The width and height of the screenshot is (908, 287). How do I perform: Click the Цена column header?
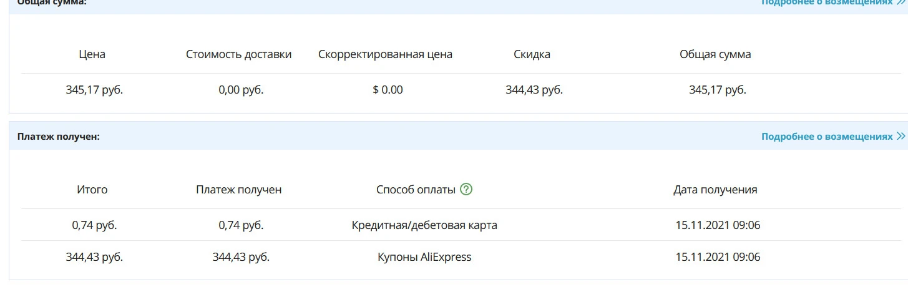coord(92,54)
